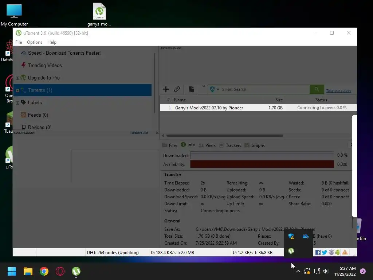
Task: Select Feeds (0) in sidebar
Action: pos(38,115)
